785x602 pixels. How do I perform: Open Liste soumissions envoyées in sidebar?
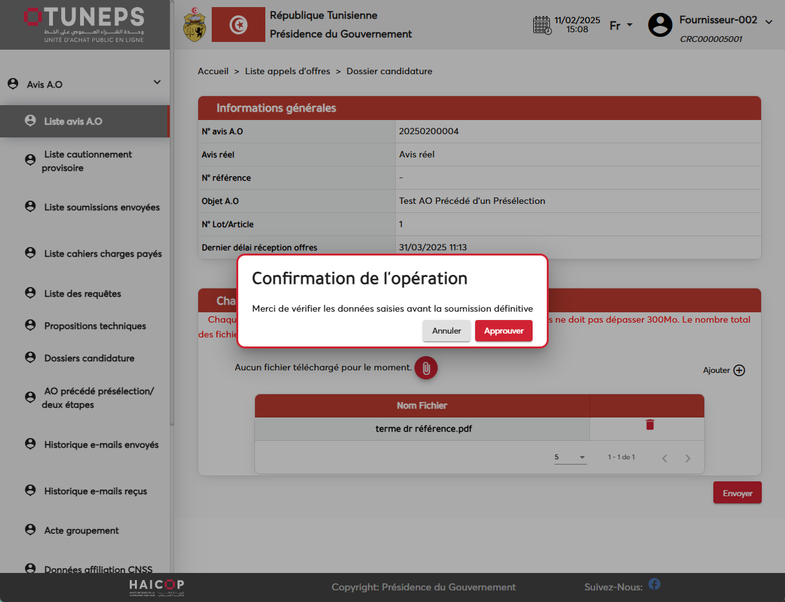101,207
